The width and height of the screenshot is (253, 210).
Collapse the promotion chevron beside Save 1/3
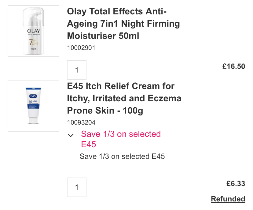click(x=71, y=135)
